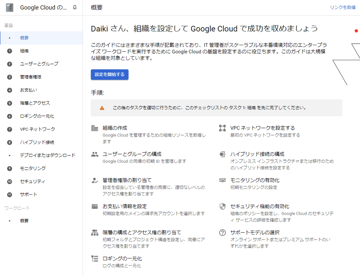Open the お支払い情報を設定 task heading
360x276 pixels.
(125, 206)
